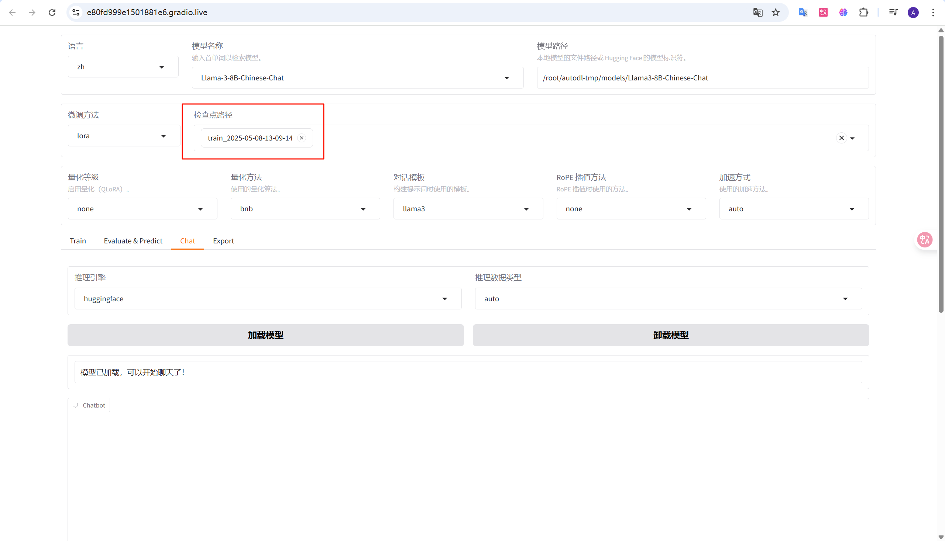This screenshot has width=945, height=541.
Task: Open the user profile avatar
Action: pyautogui.click(x=913, y=12)
